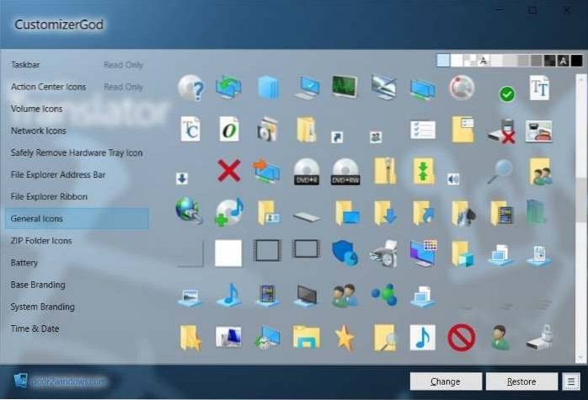Open Safely Remove Hardware Tray Icon section

[77, 153]
